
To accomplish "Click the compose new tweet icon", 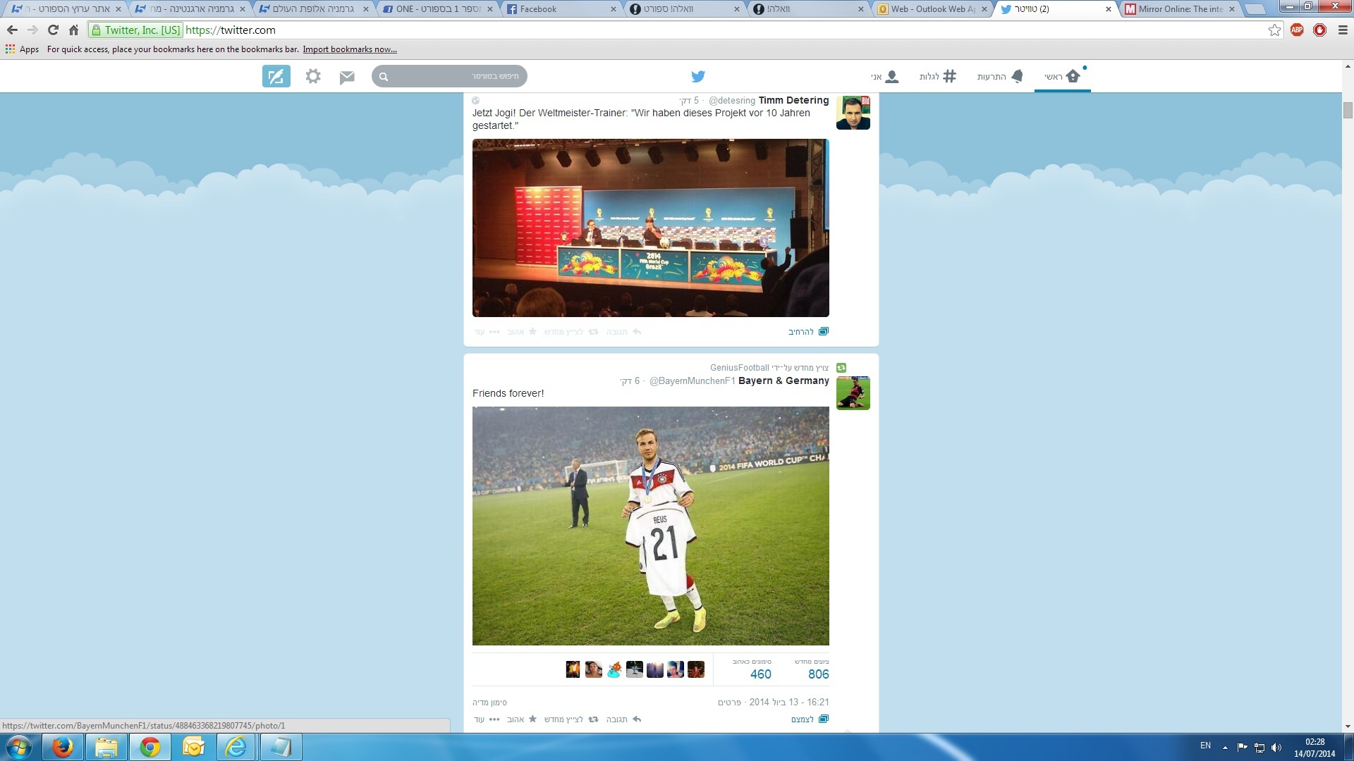I will click(x=276, y=76).
